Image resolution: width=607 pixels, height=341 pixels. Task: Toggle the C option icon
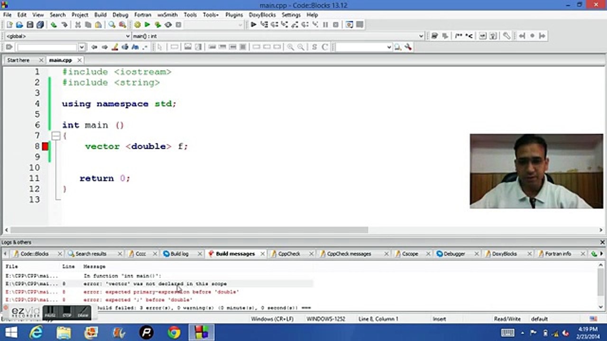tap(325, 47)
